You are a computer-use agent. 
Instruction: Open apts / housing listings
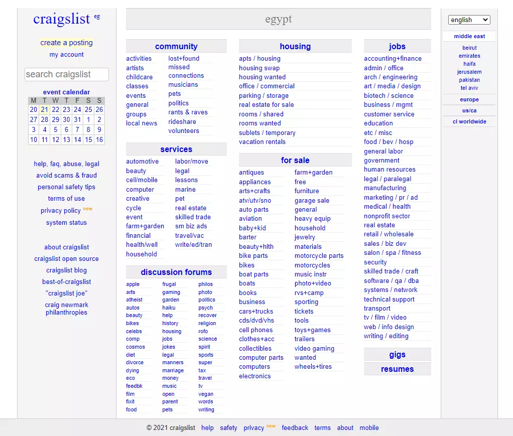260,59
